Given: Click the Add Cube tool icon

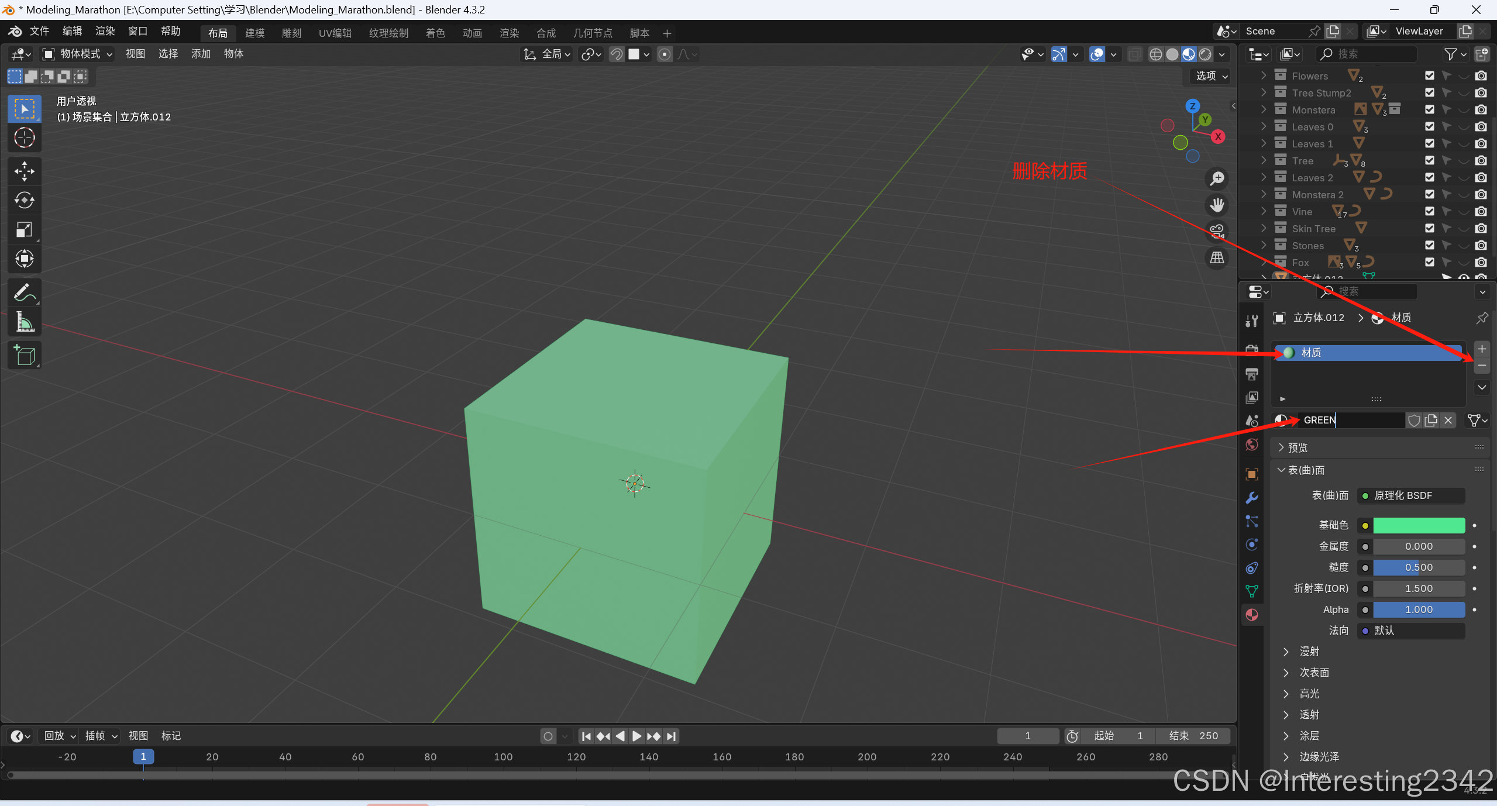Looking at the screenshot, I should point(24,355).
